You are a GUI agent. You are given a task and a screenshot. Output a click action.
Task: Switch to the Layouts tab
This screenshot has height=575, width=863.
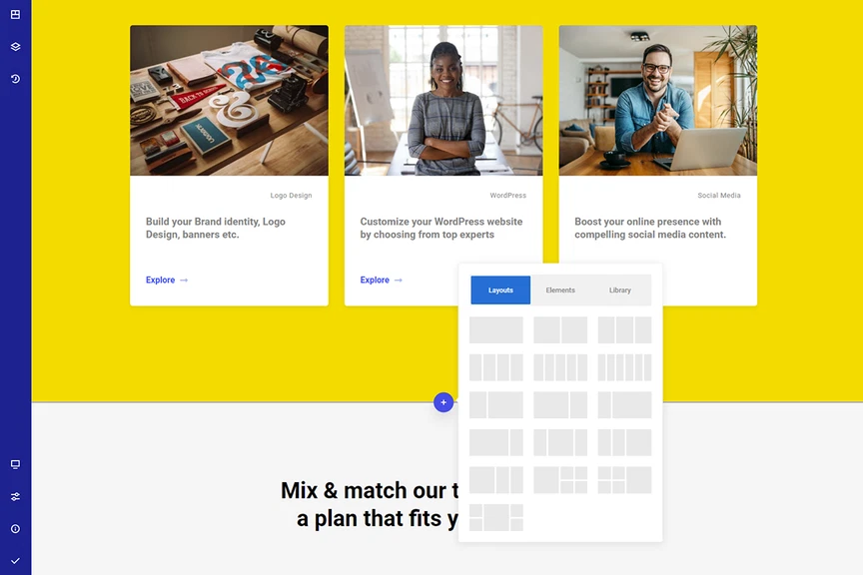coord(500,289)
